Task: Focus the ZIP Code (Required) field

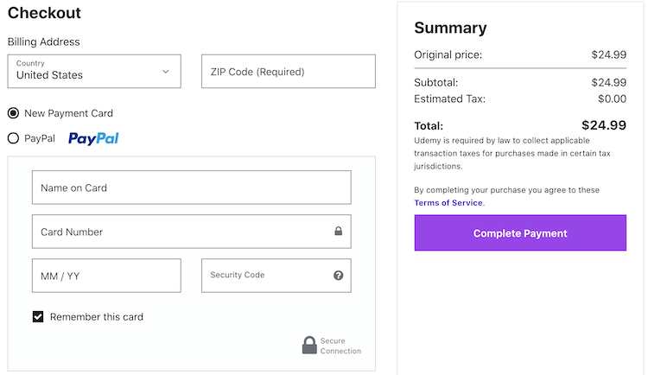Action: [x=288, y=72]
